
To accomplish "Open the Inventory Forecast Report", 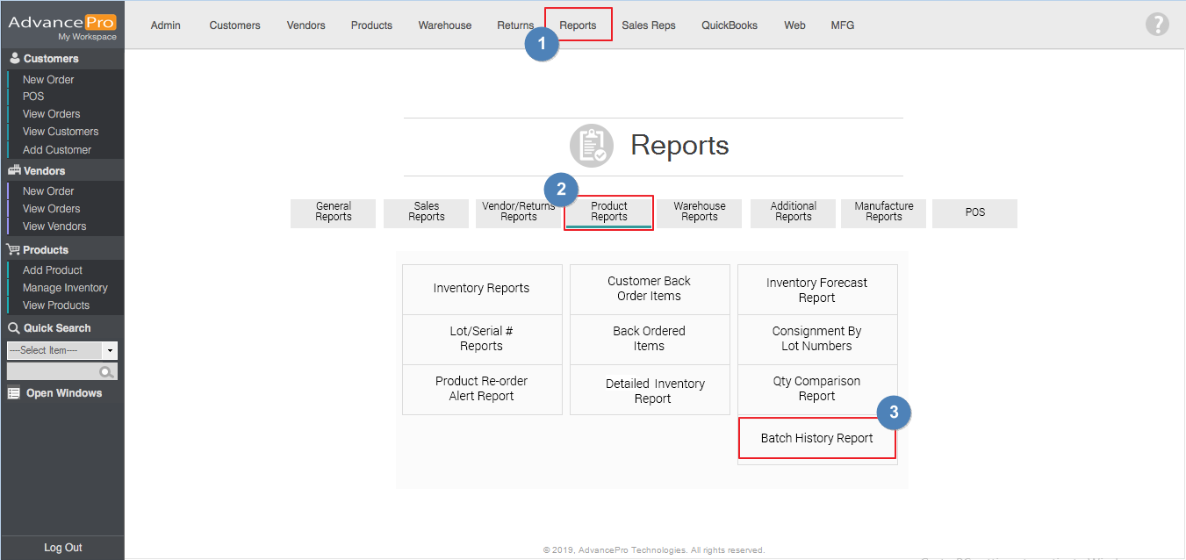I will (816, 290).
